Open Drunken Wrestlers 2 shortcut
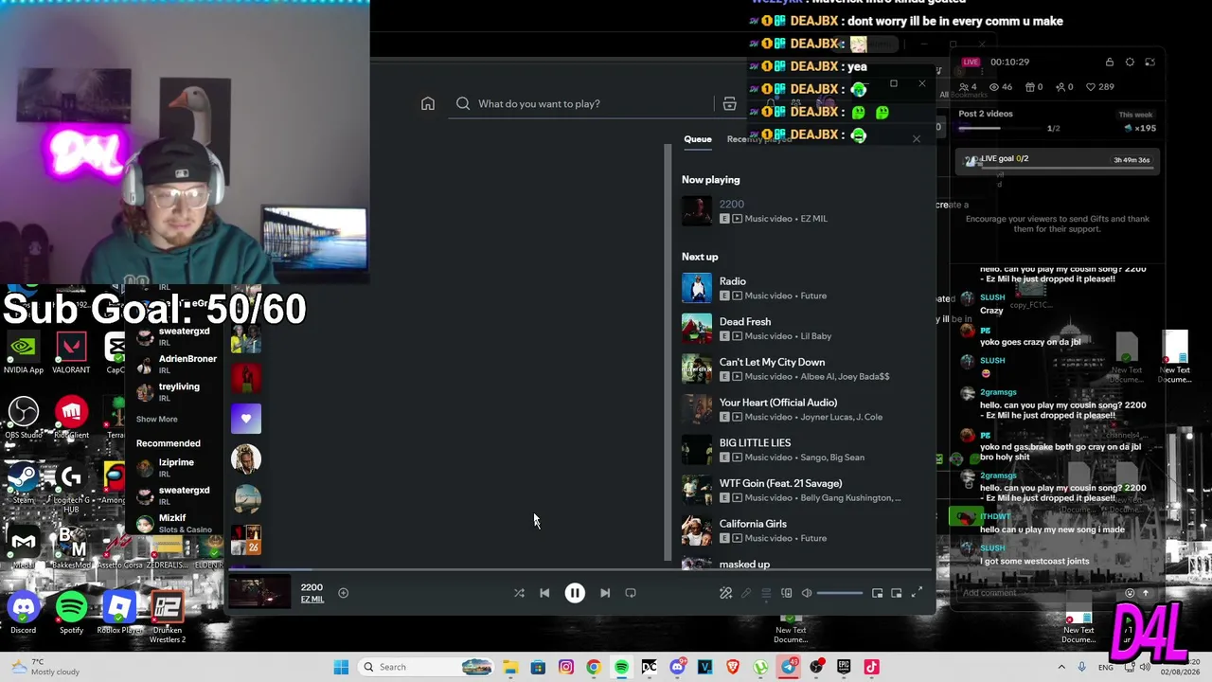The height and width of the screenshot is (682, 1212). click(x=168, y=618)
